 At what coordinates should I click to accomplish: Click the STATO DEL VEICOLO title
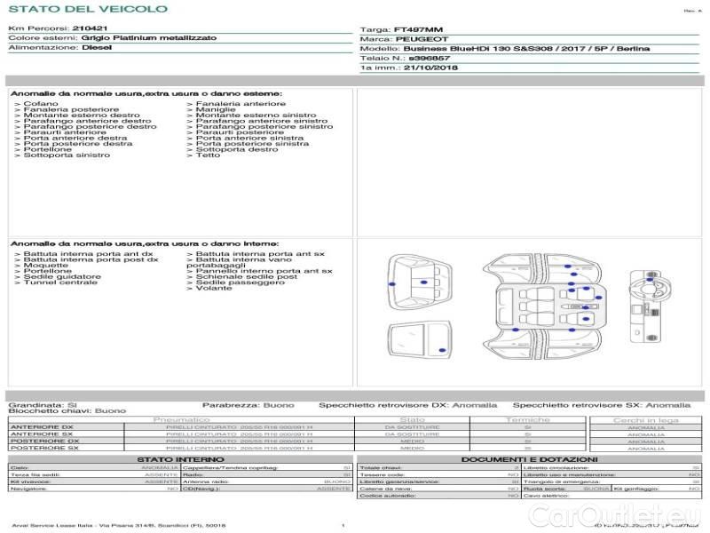point(87,9)
